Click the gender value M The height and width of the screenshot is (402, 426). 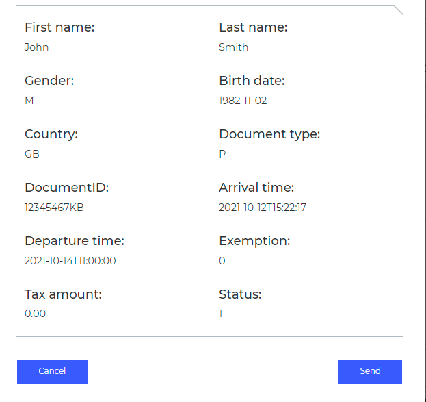(29, 101)
